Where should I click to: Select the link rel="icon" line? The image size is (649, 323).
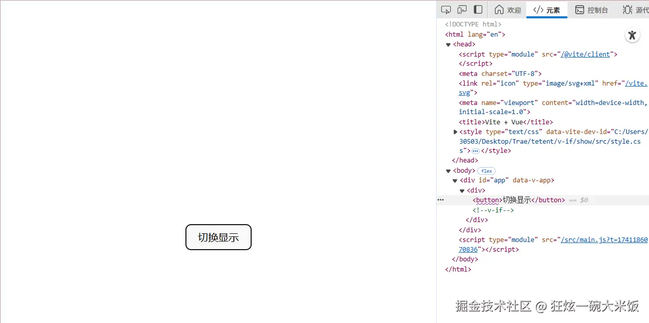(553, 88)
